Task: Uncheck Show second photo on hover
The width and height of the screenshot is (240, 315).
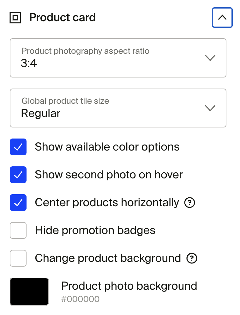Action: coord(18,175)
